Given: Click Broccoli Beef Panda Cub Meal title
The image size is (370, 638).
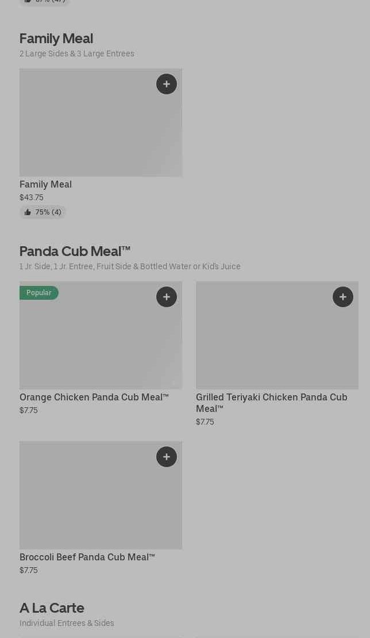Looking at the screenshot, I should pos(87,557).
